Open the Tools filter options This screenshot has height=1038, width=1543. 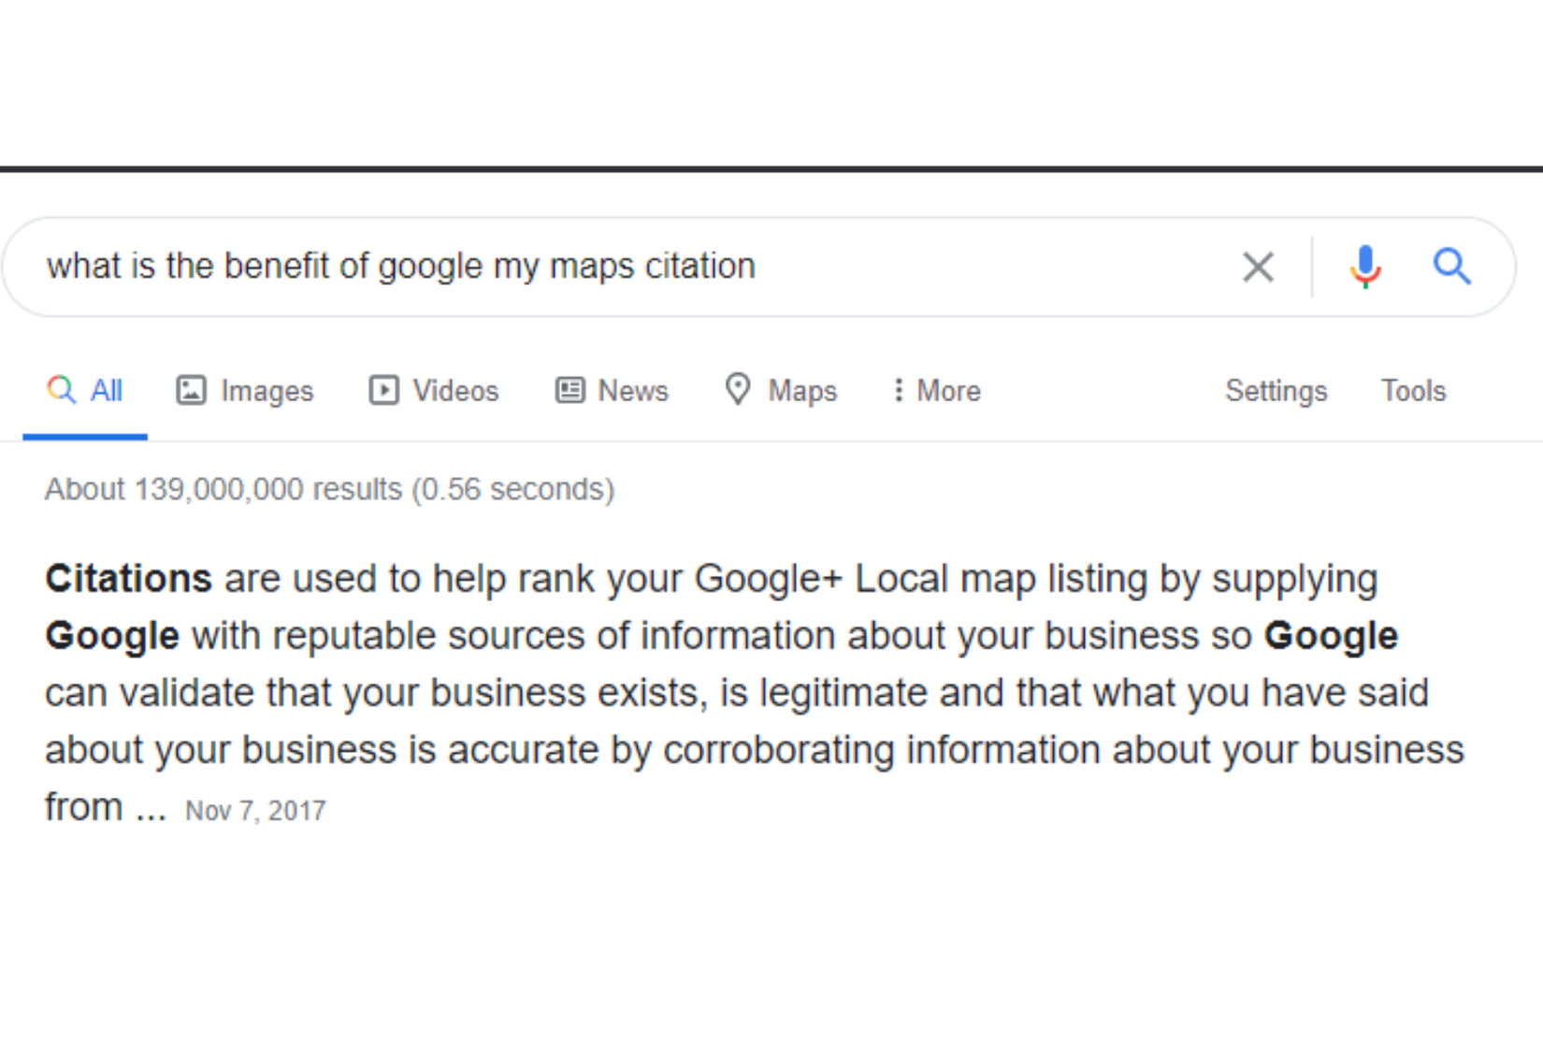click(x=1412, y=391)
